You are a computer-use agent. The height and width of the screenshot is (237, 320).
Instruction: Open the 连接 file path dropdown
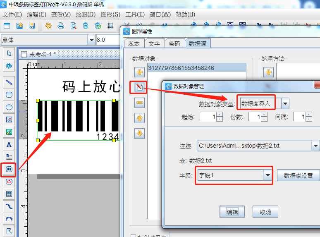[x=315, y=146]
